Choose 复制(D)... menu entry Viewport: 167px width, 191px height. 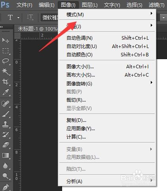point(107,120)
